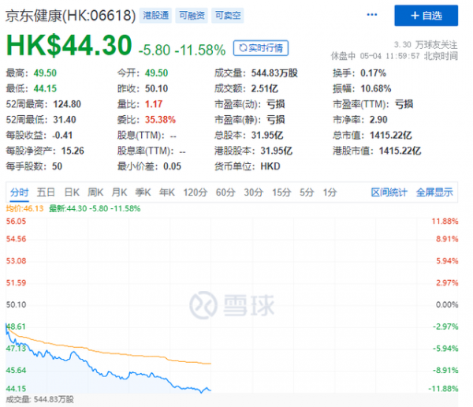Click the stock title 京东健康(HK:06618)
The height and width of the screenshot is (407, 473).
click(x=71, y=16)
